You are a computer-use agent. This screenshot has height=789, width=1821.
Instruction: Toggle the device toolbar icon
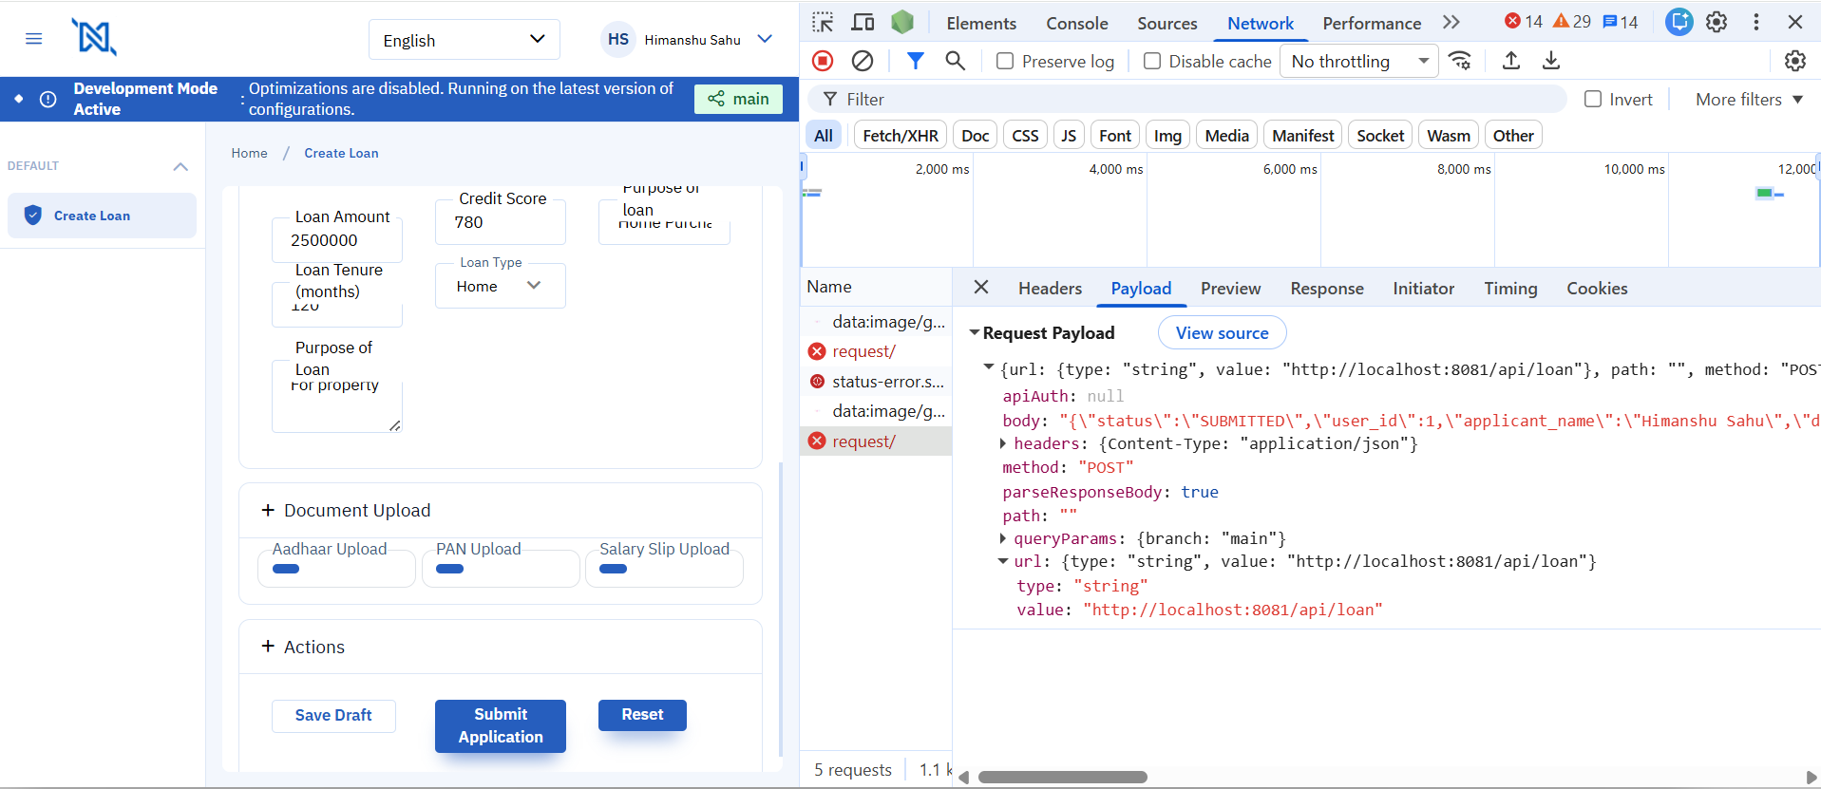click(863, 23)
